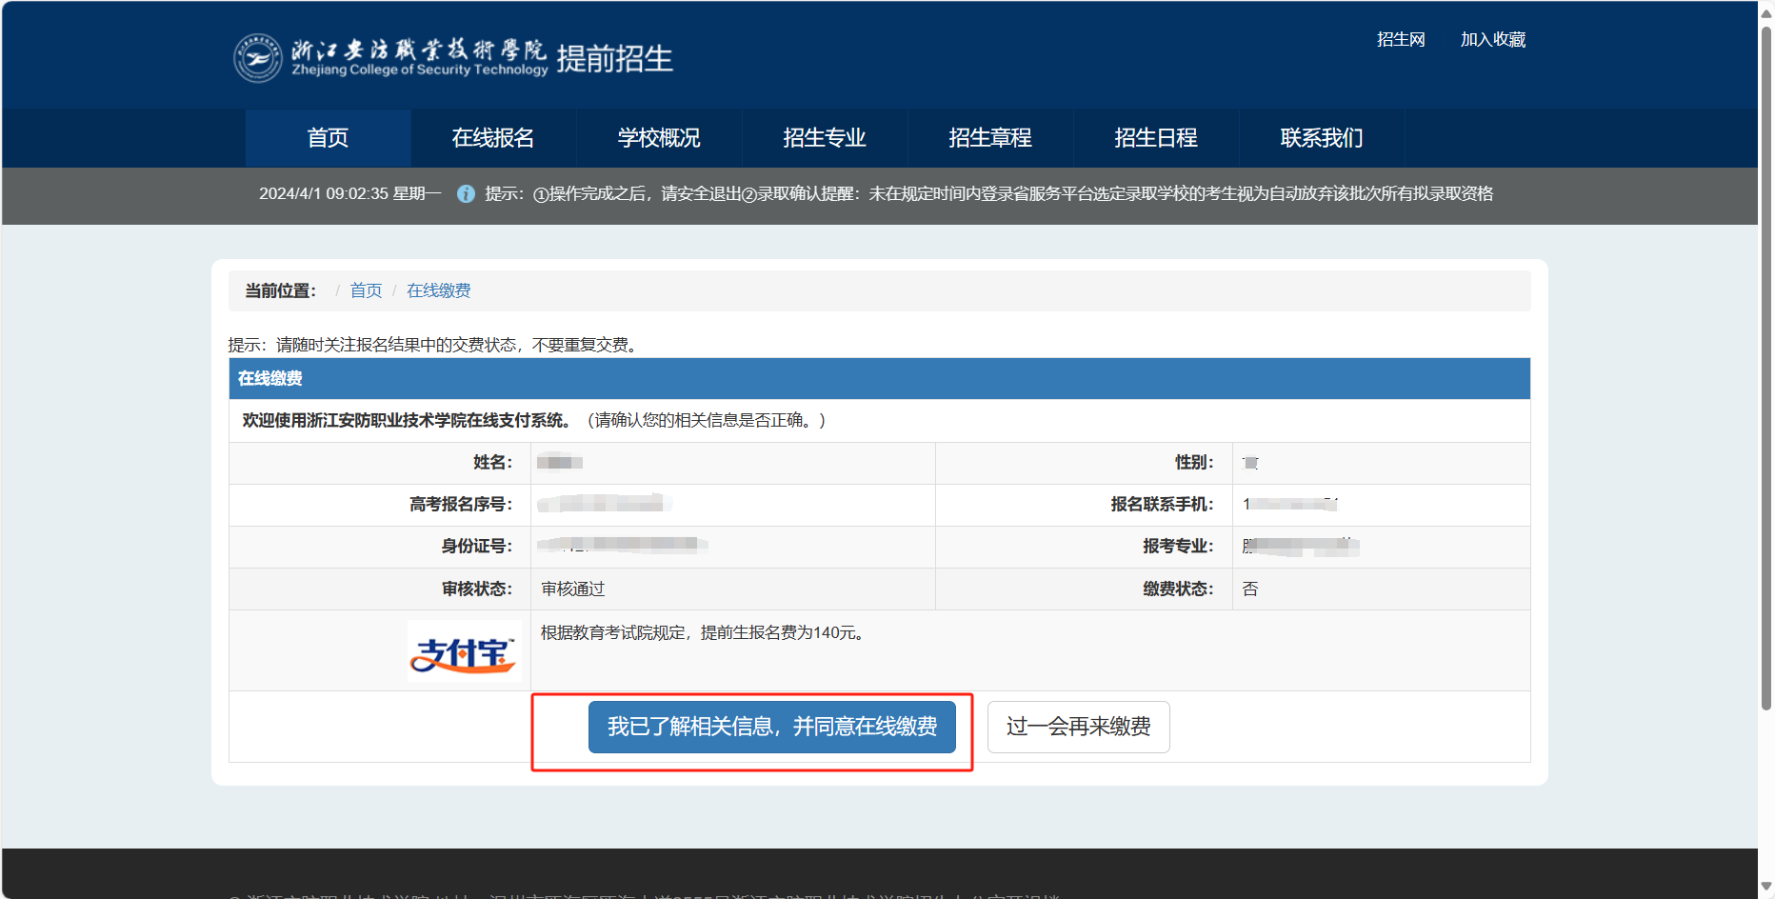Click the 在线缴费 breadcrumb link
This screenshot has height=899, width=1775.
(438, 290)
